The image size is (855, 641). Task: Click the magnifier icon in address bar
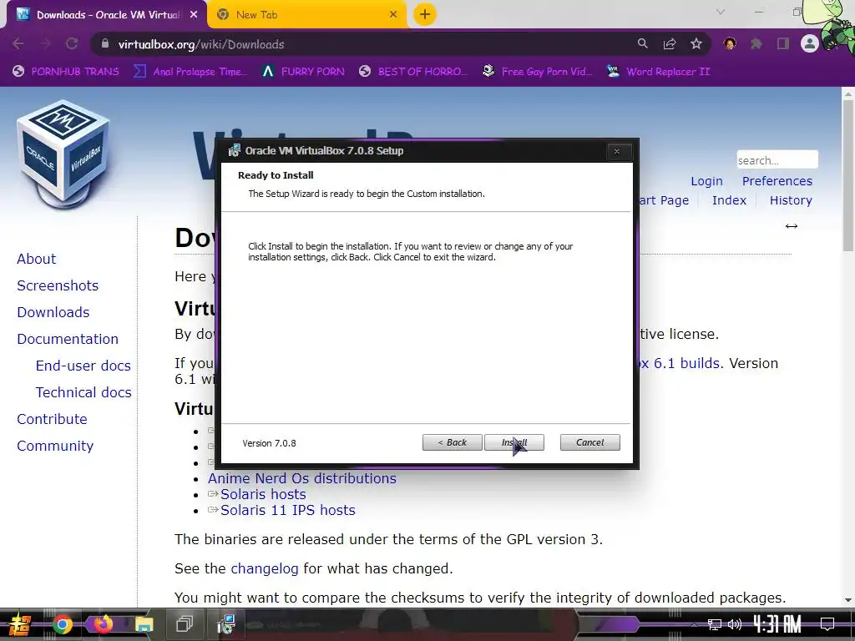click(642, 44)
